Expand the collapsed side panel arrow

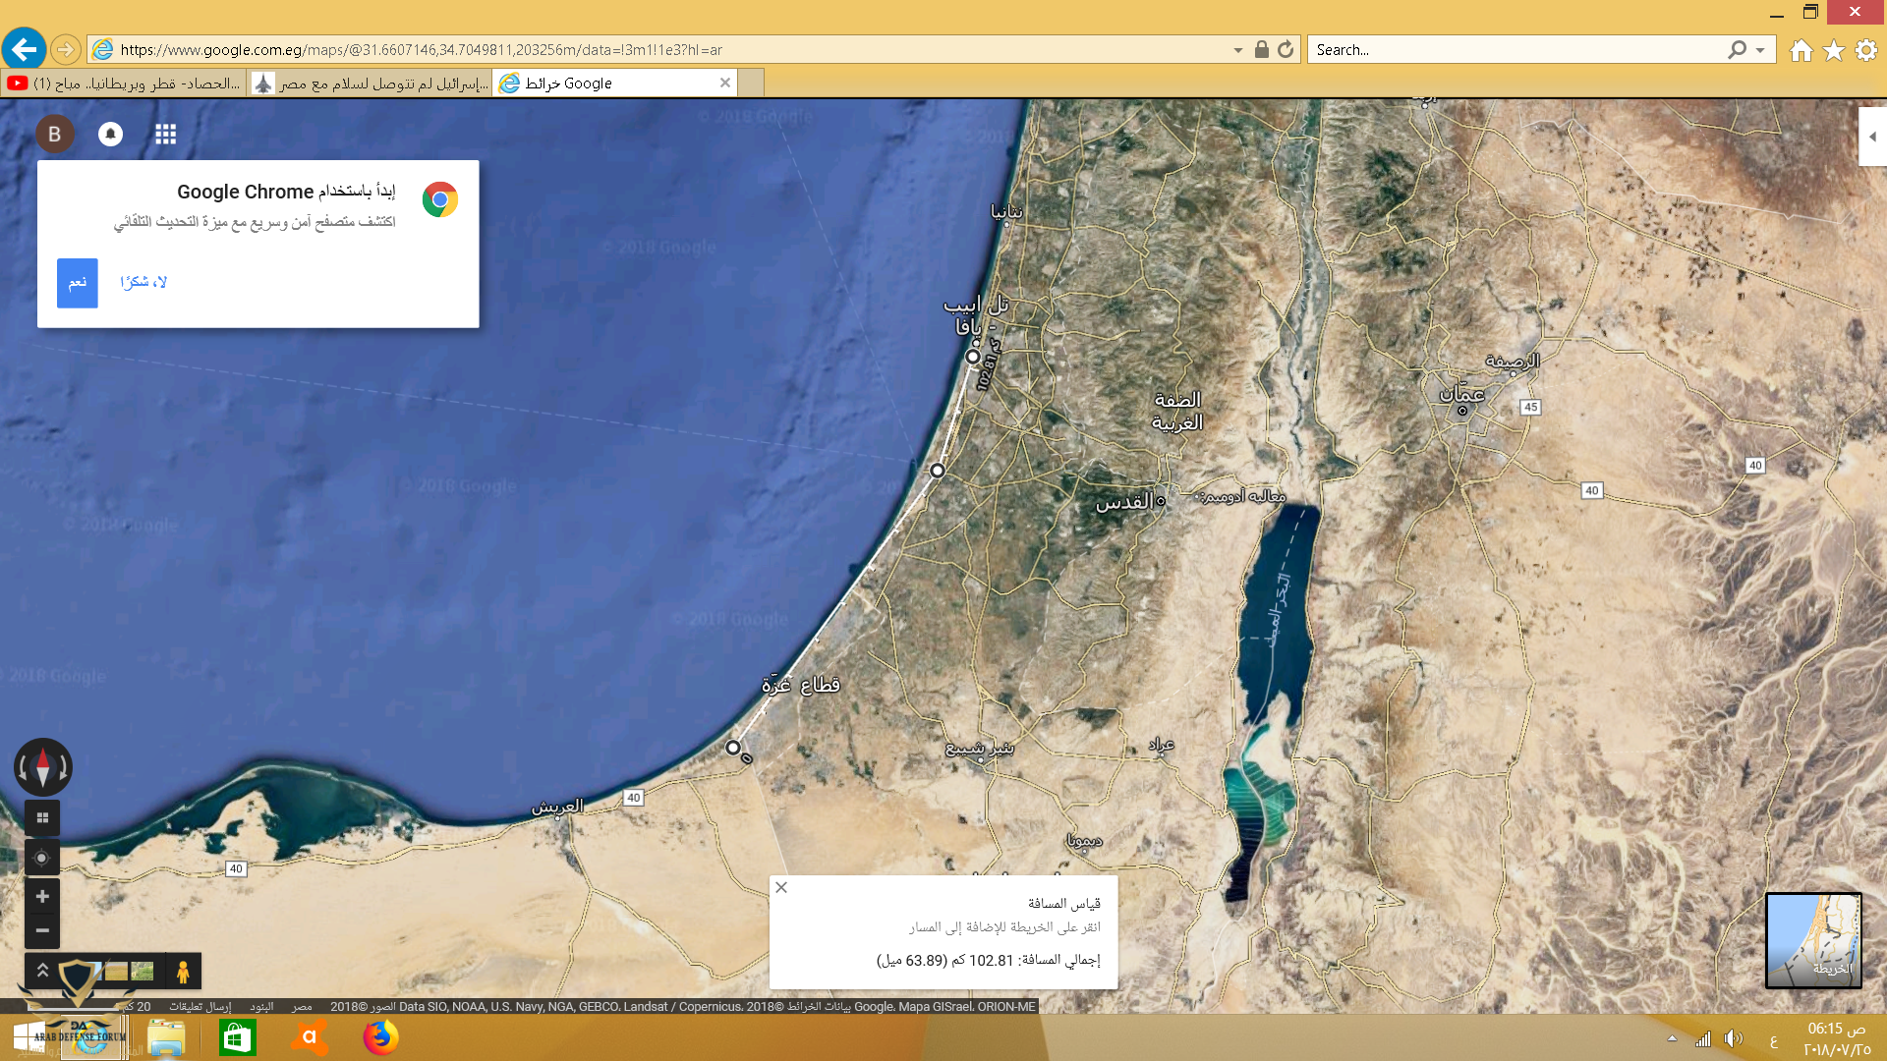pos(1872,137)
